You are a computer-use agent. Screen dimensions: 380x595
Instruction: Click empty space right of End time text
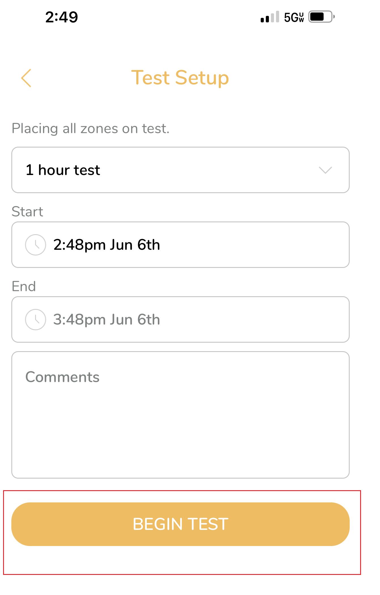click(255, 319)
